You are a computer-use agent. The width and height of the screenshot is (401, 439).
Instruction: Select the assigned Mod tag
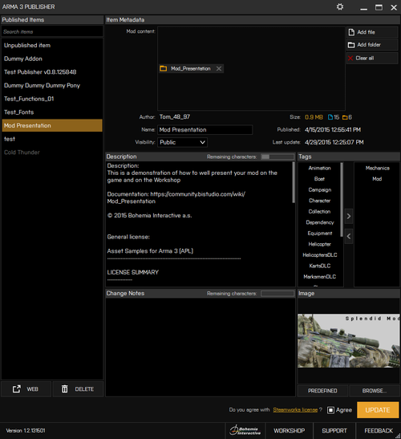377,179
